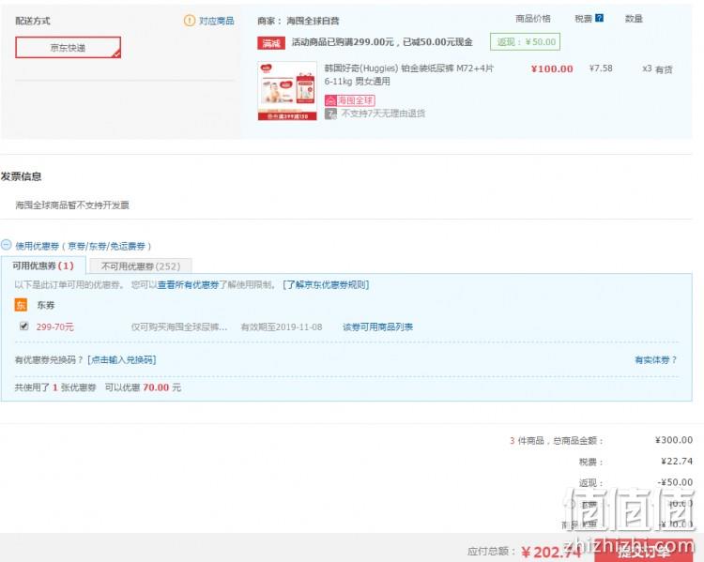Click the tax value ¥7.58
This screenshot has height=562, width=704.
601,68
